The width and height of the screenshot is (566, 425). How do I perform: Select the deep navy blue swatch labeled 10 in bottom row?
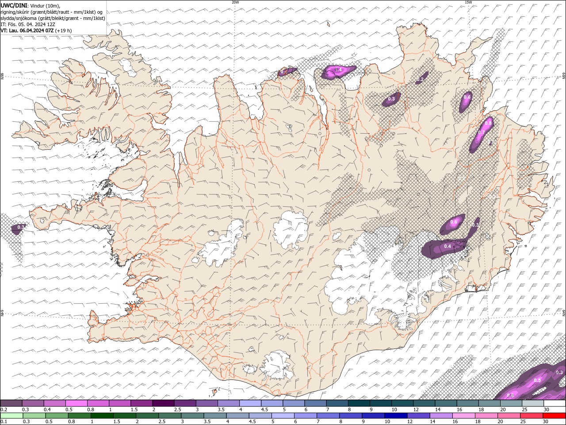(x=396, y=416)
